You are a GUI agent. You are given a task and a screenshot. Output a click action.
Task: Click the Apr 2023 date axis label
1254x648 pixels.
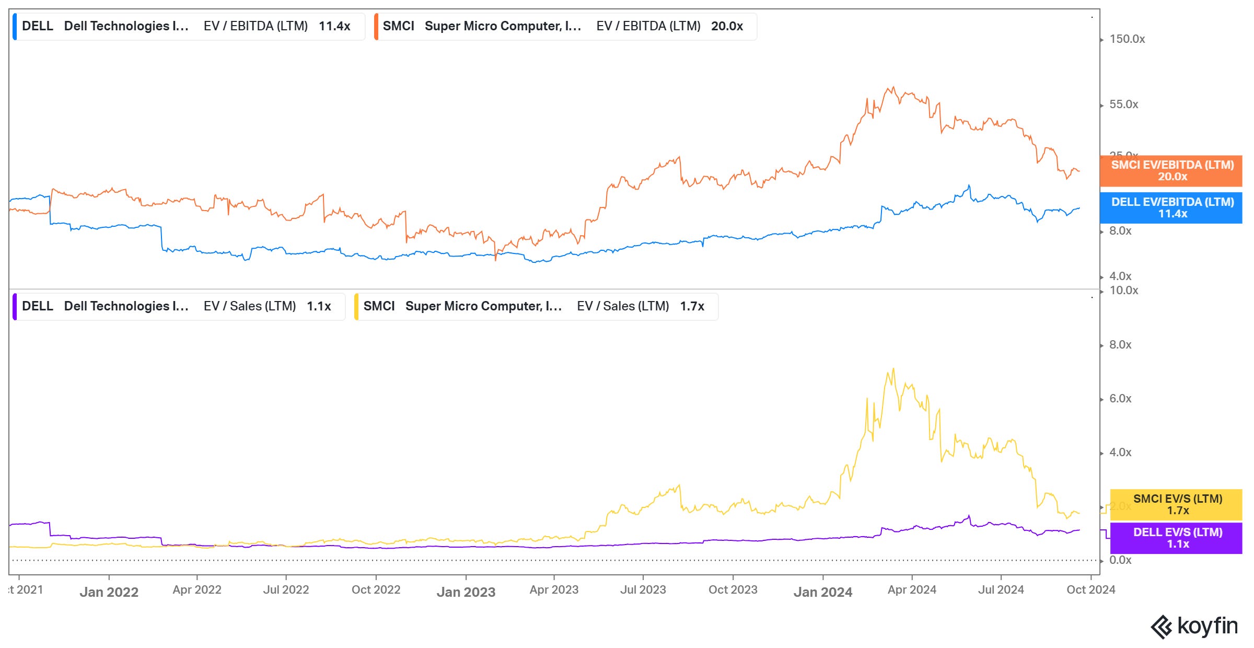click(x=554, y=590)
